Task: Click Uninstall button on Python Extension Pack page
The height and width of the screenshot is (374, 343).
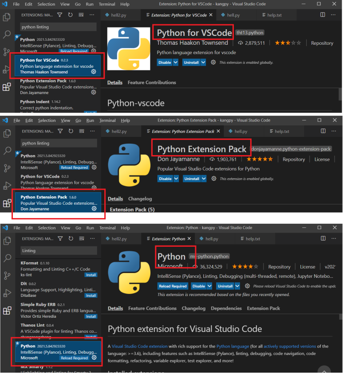Action: [x=192, y=179]
